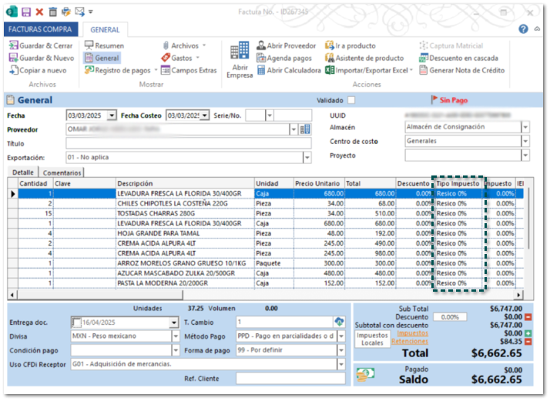Expand the Almacén dropdown
Screen dimensions: 550x401
[525, 127]
